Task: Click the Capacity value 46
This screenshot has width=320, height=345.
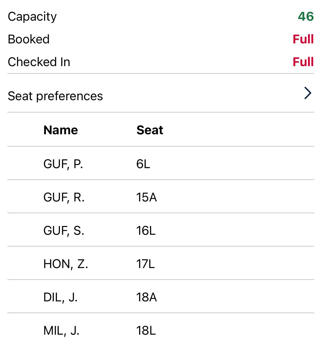Action: pos(306,17)
